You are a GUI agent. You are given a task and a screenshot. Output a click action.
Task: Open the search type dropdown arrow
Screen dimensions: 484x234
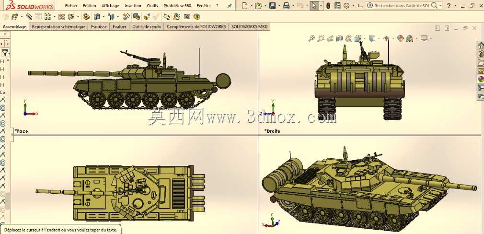(x=440, y=6)
